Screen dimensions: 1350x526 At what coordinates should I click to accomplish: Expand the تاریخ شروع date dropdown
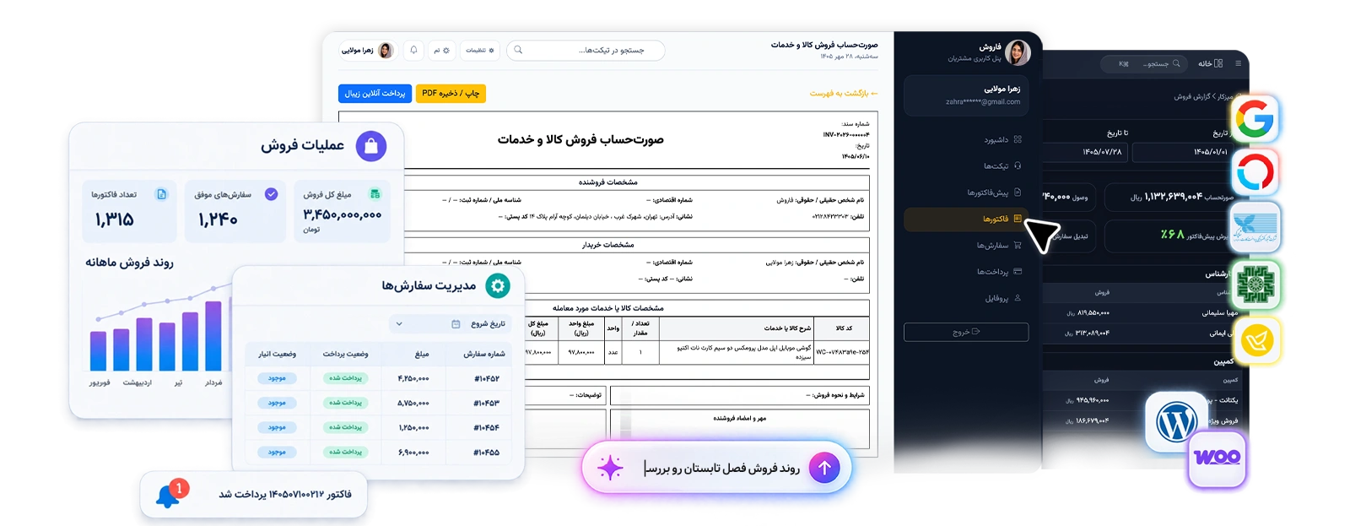coord(451,324)
